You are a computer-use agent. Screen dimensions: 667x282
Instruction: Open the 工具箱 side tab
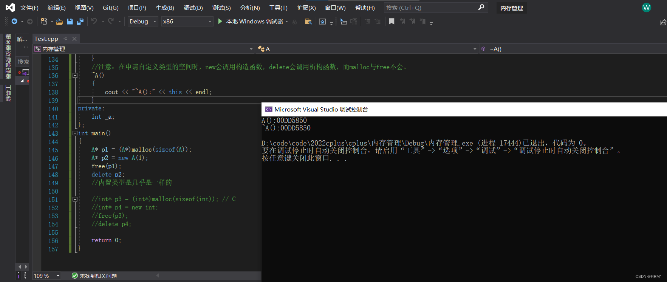click(x=8, y=93)
